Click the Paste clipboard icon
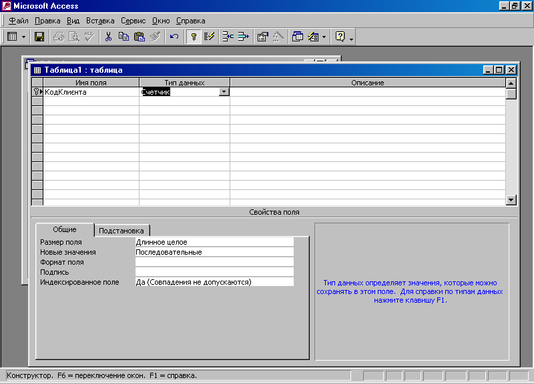This screenshot has width=534, height=384. [140, 37]
